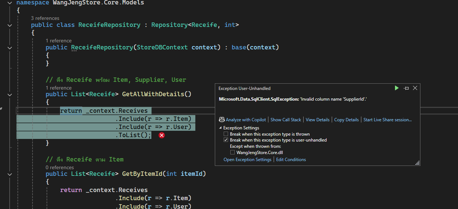458x209 pixels.
Task: Open Show Call Stack link
Action: point(286,120)
